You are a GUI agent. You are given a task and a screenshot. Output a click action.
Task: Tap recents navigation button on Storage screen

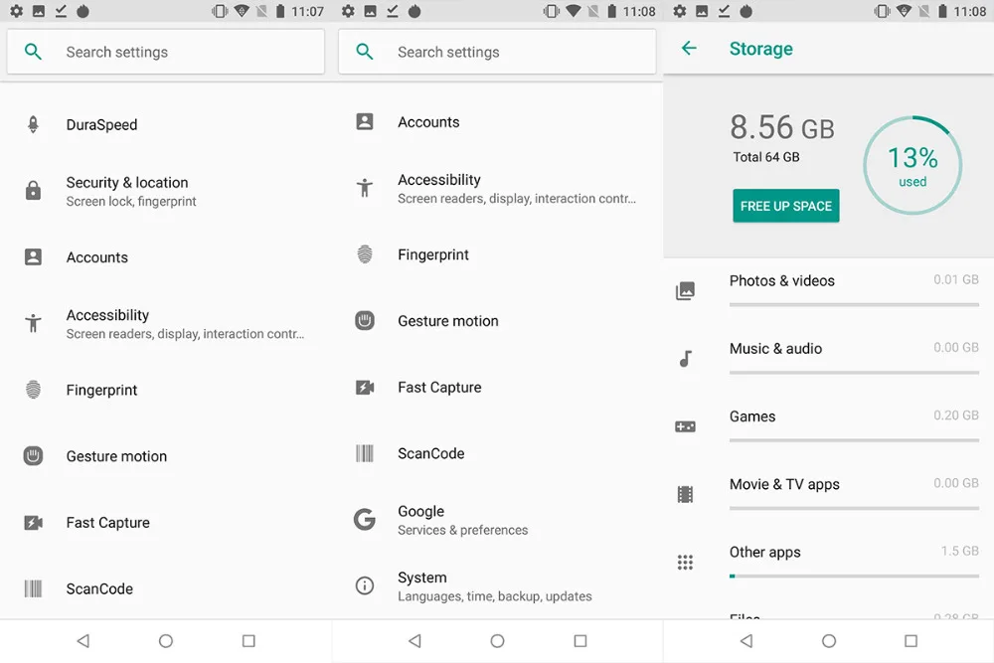click(911, 641)
